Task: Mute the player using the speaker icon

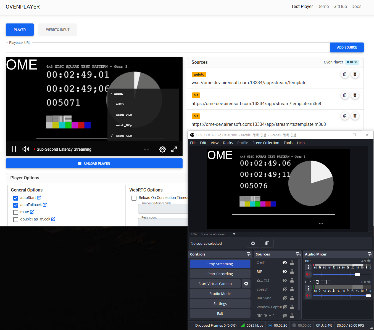Action: click(x=26, y=149)
